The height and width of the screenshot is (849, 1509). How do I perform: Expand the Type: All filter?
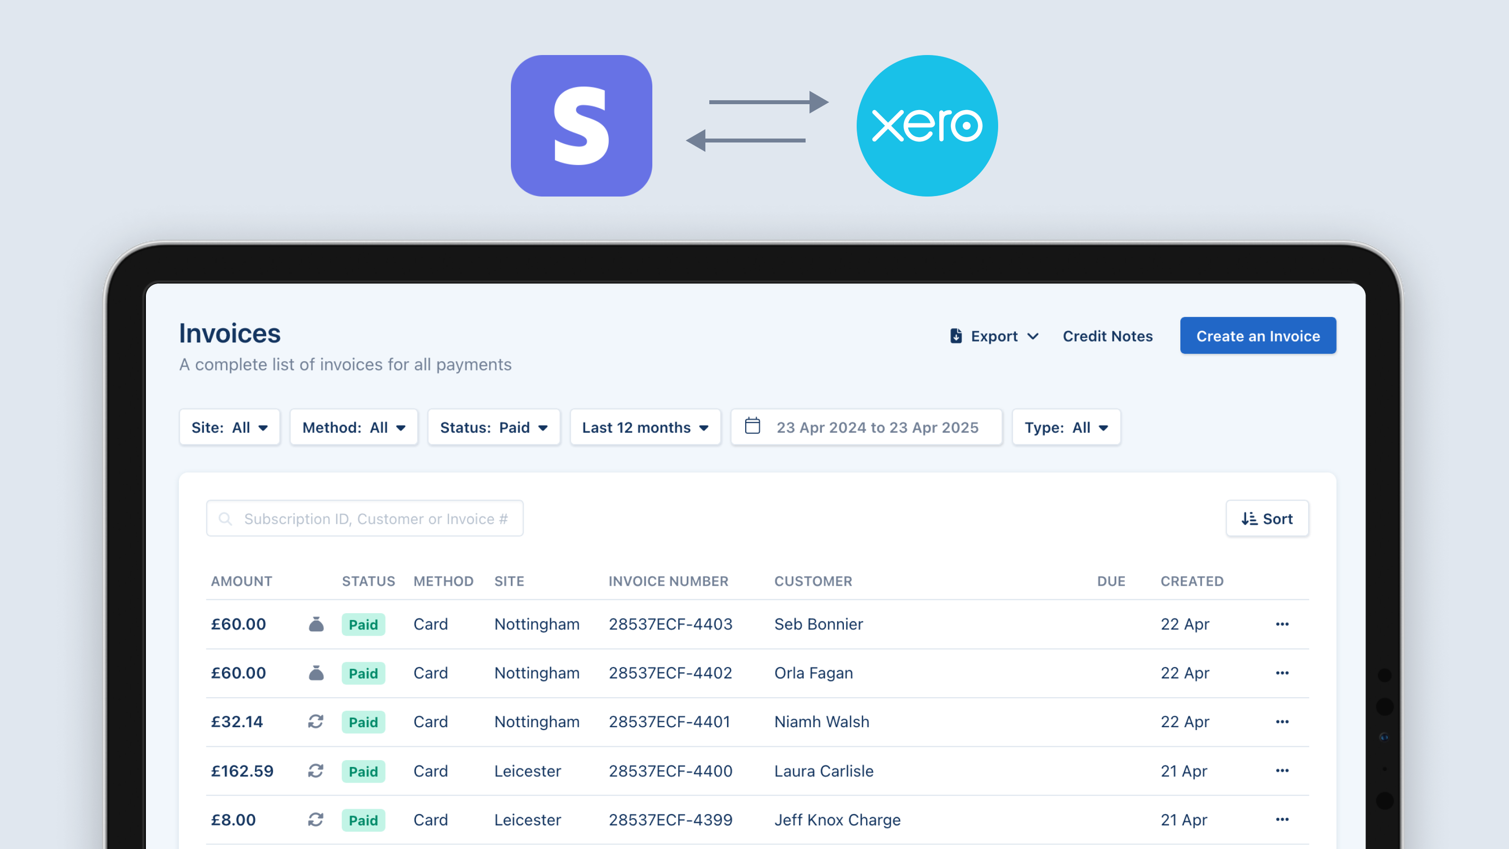(1065, 427)
